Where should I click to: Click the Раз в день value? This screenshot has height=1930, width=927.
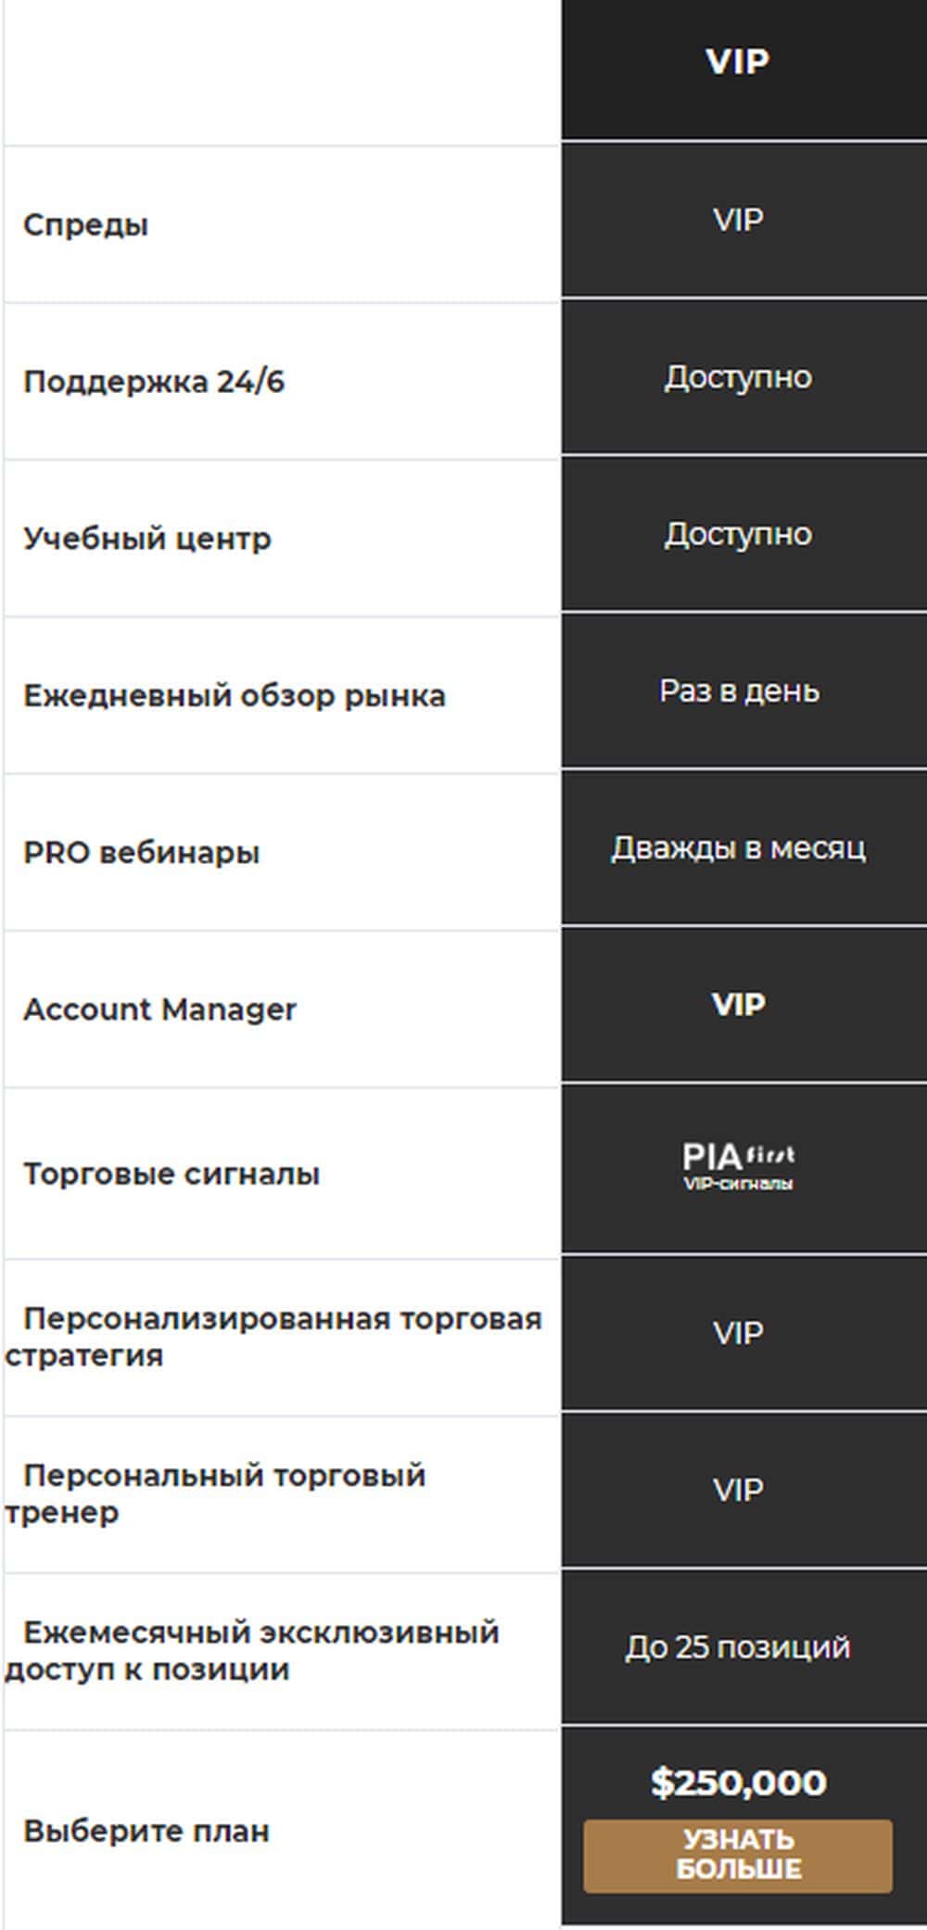click(739, 691)
